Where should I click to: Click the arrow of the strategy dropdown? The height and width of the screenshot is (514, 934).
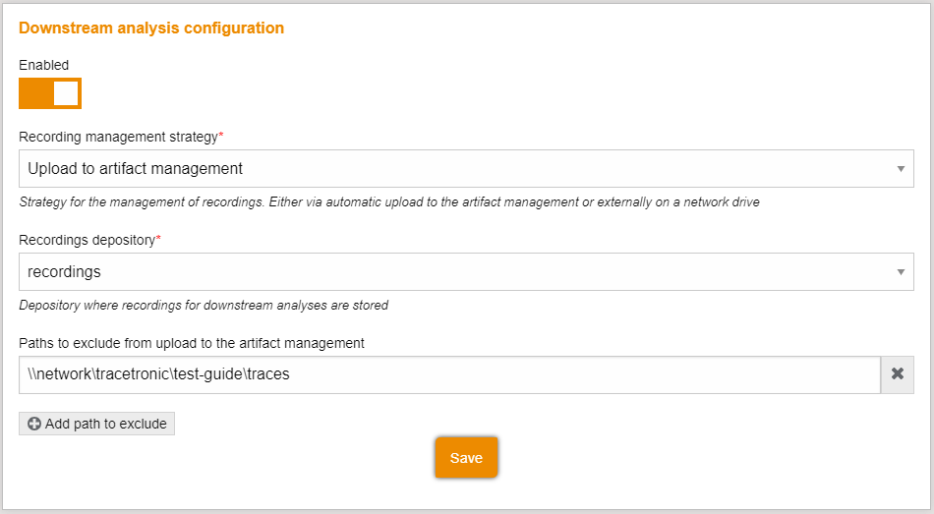(x=901, y=169)
